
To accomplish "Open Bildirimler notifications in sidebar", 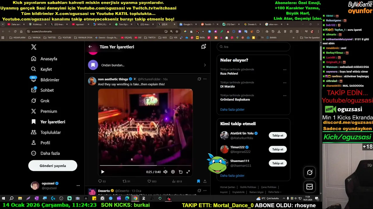I will pyautogui.click(x=45, y=80).
